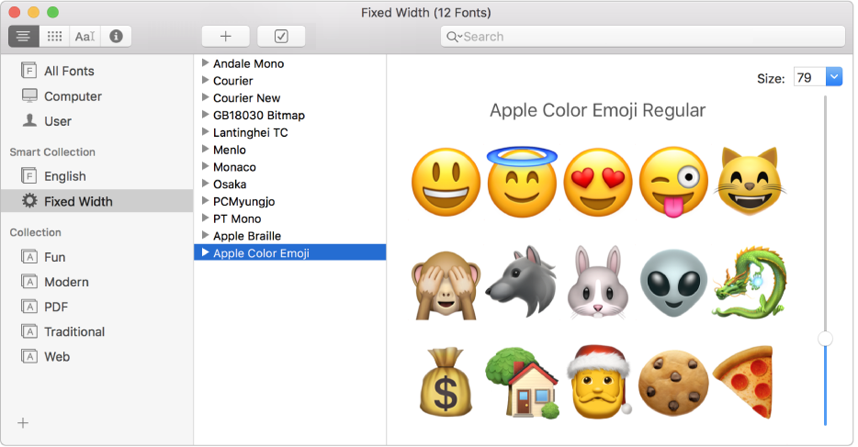Click the money bag emoji
Screen dimensions: 858x447
[446, 382]
